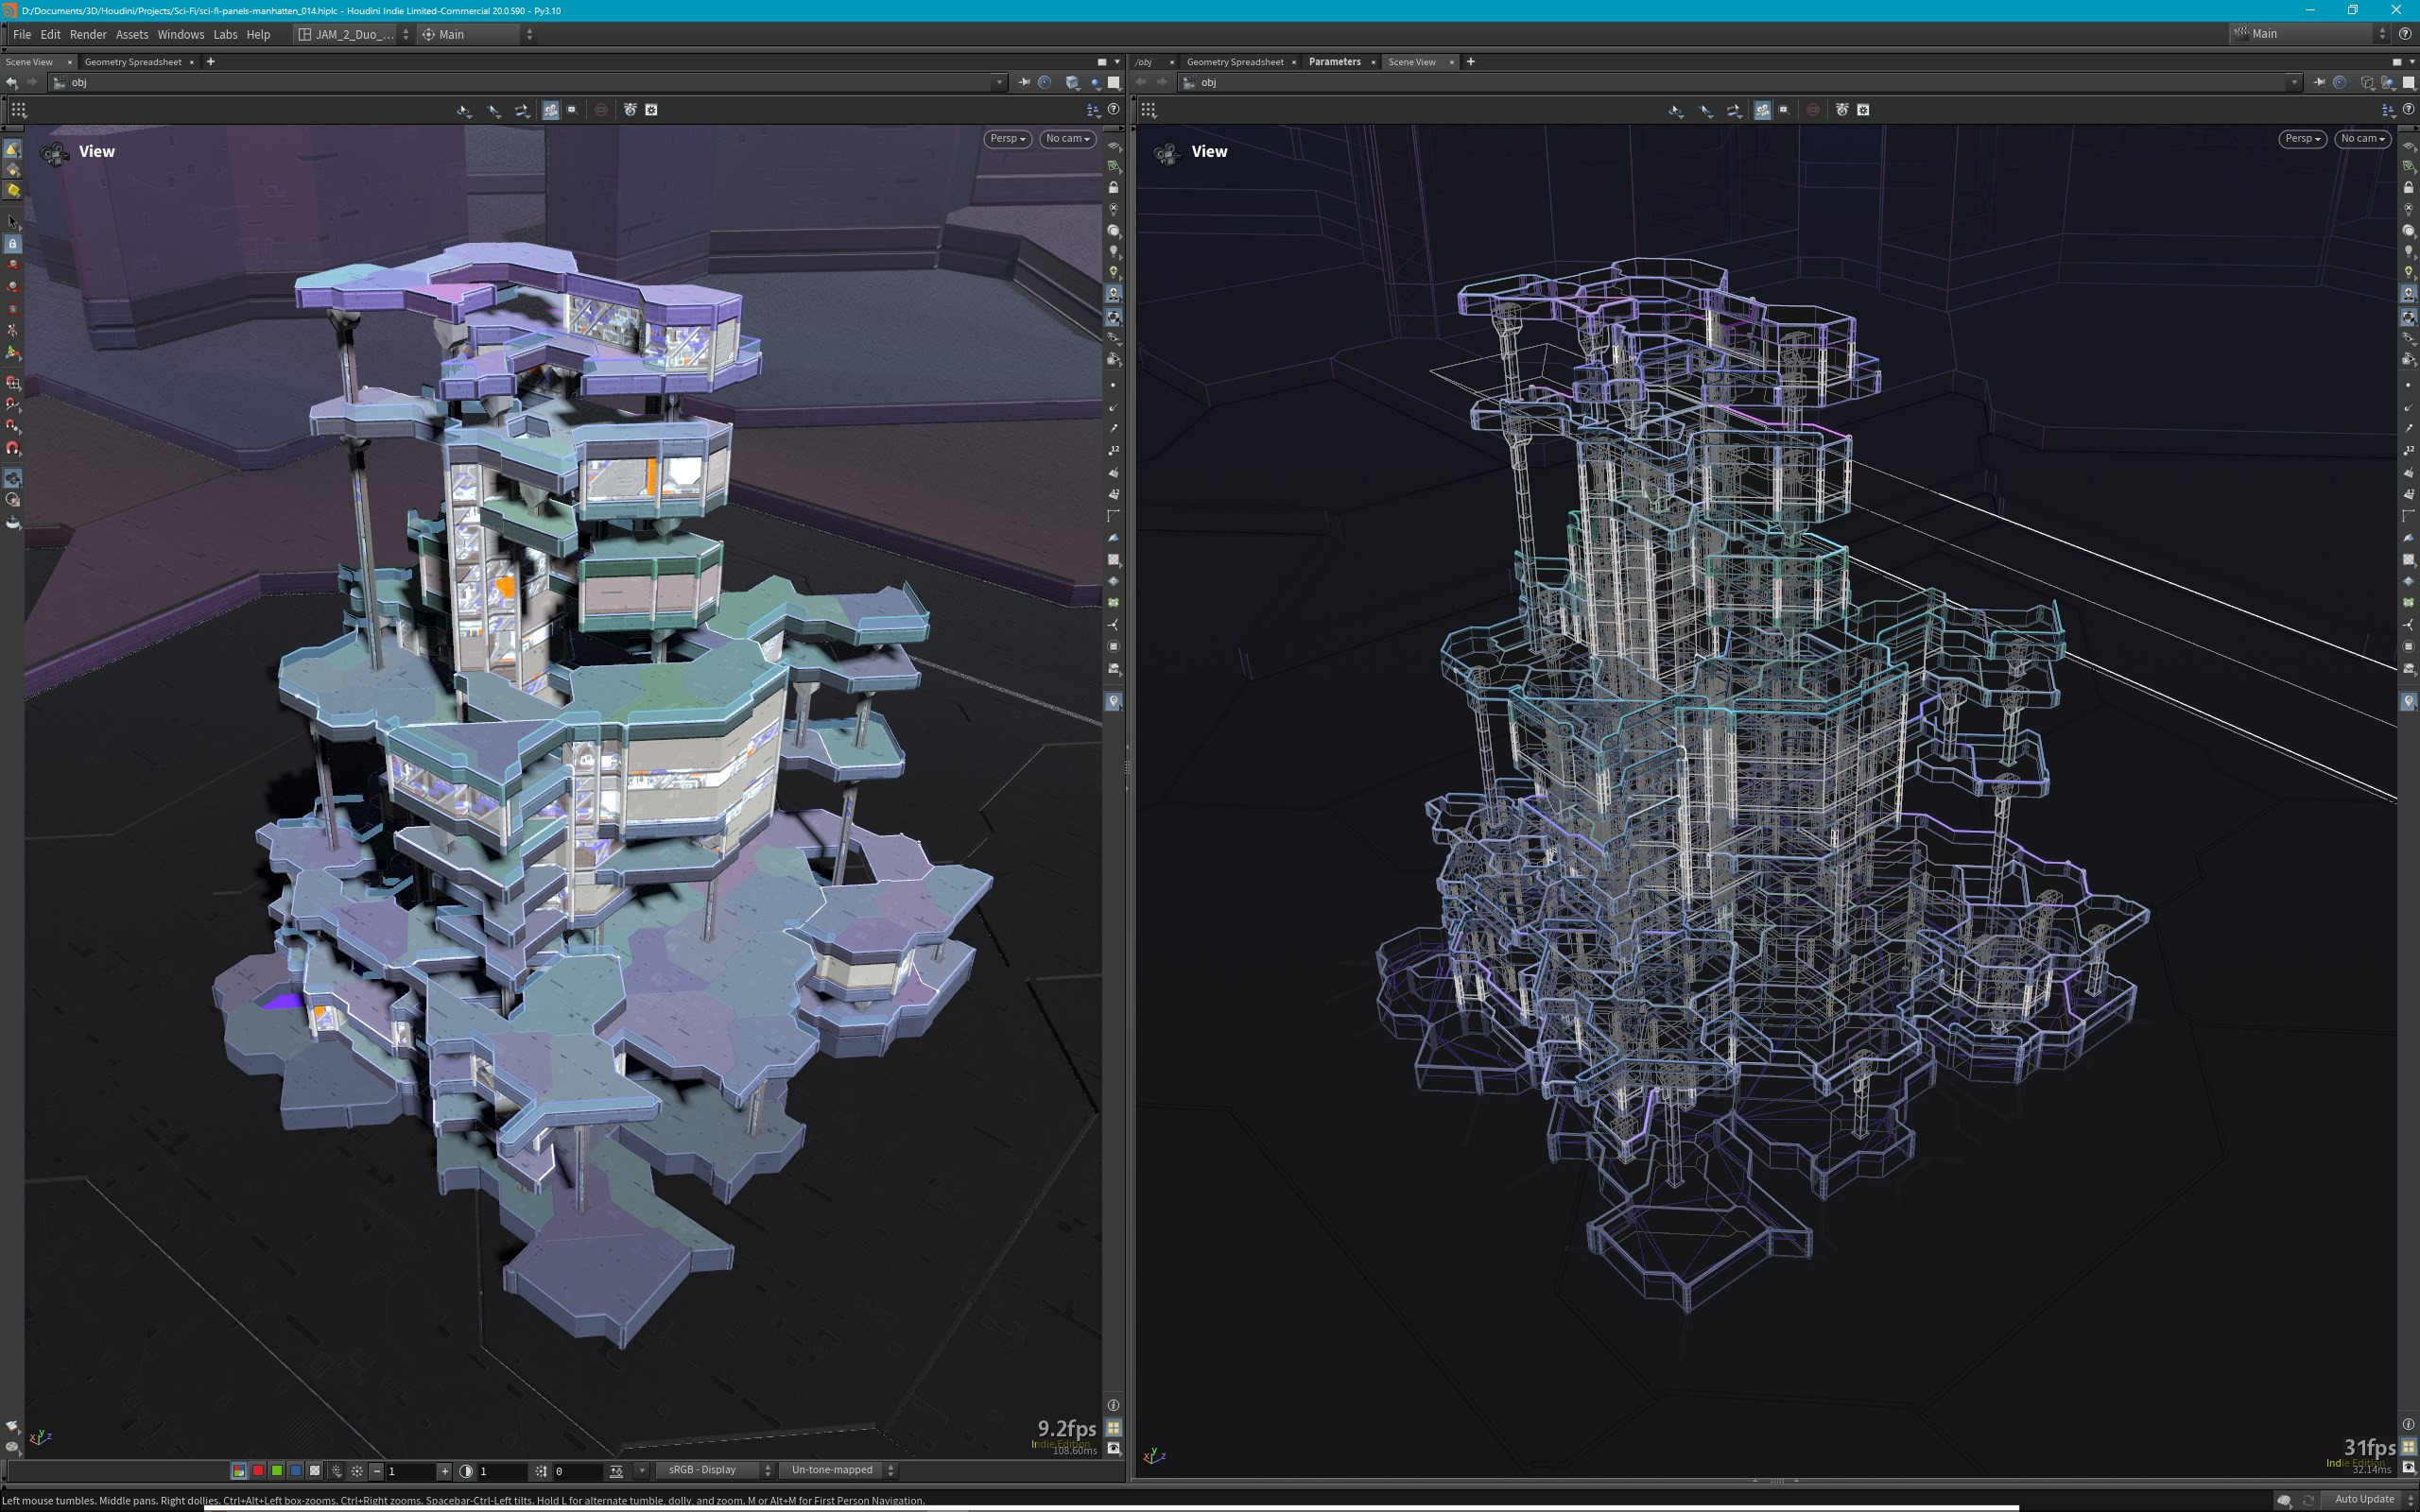
Task: Open the viewport settings gear icon in left toolbar
Action: tap(651, 110)
